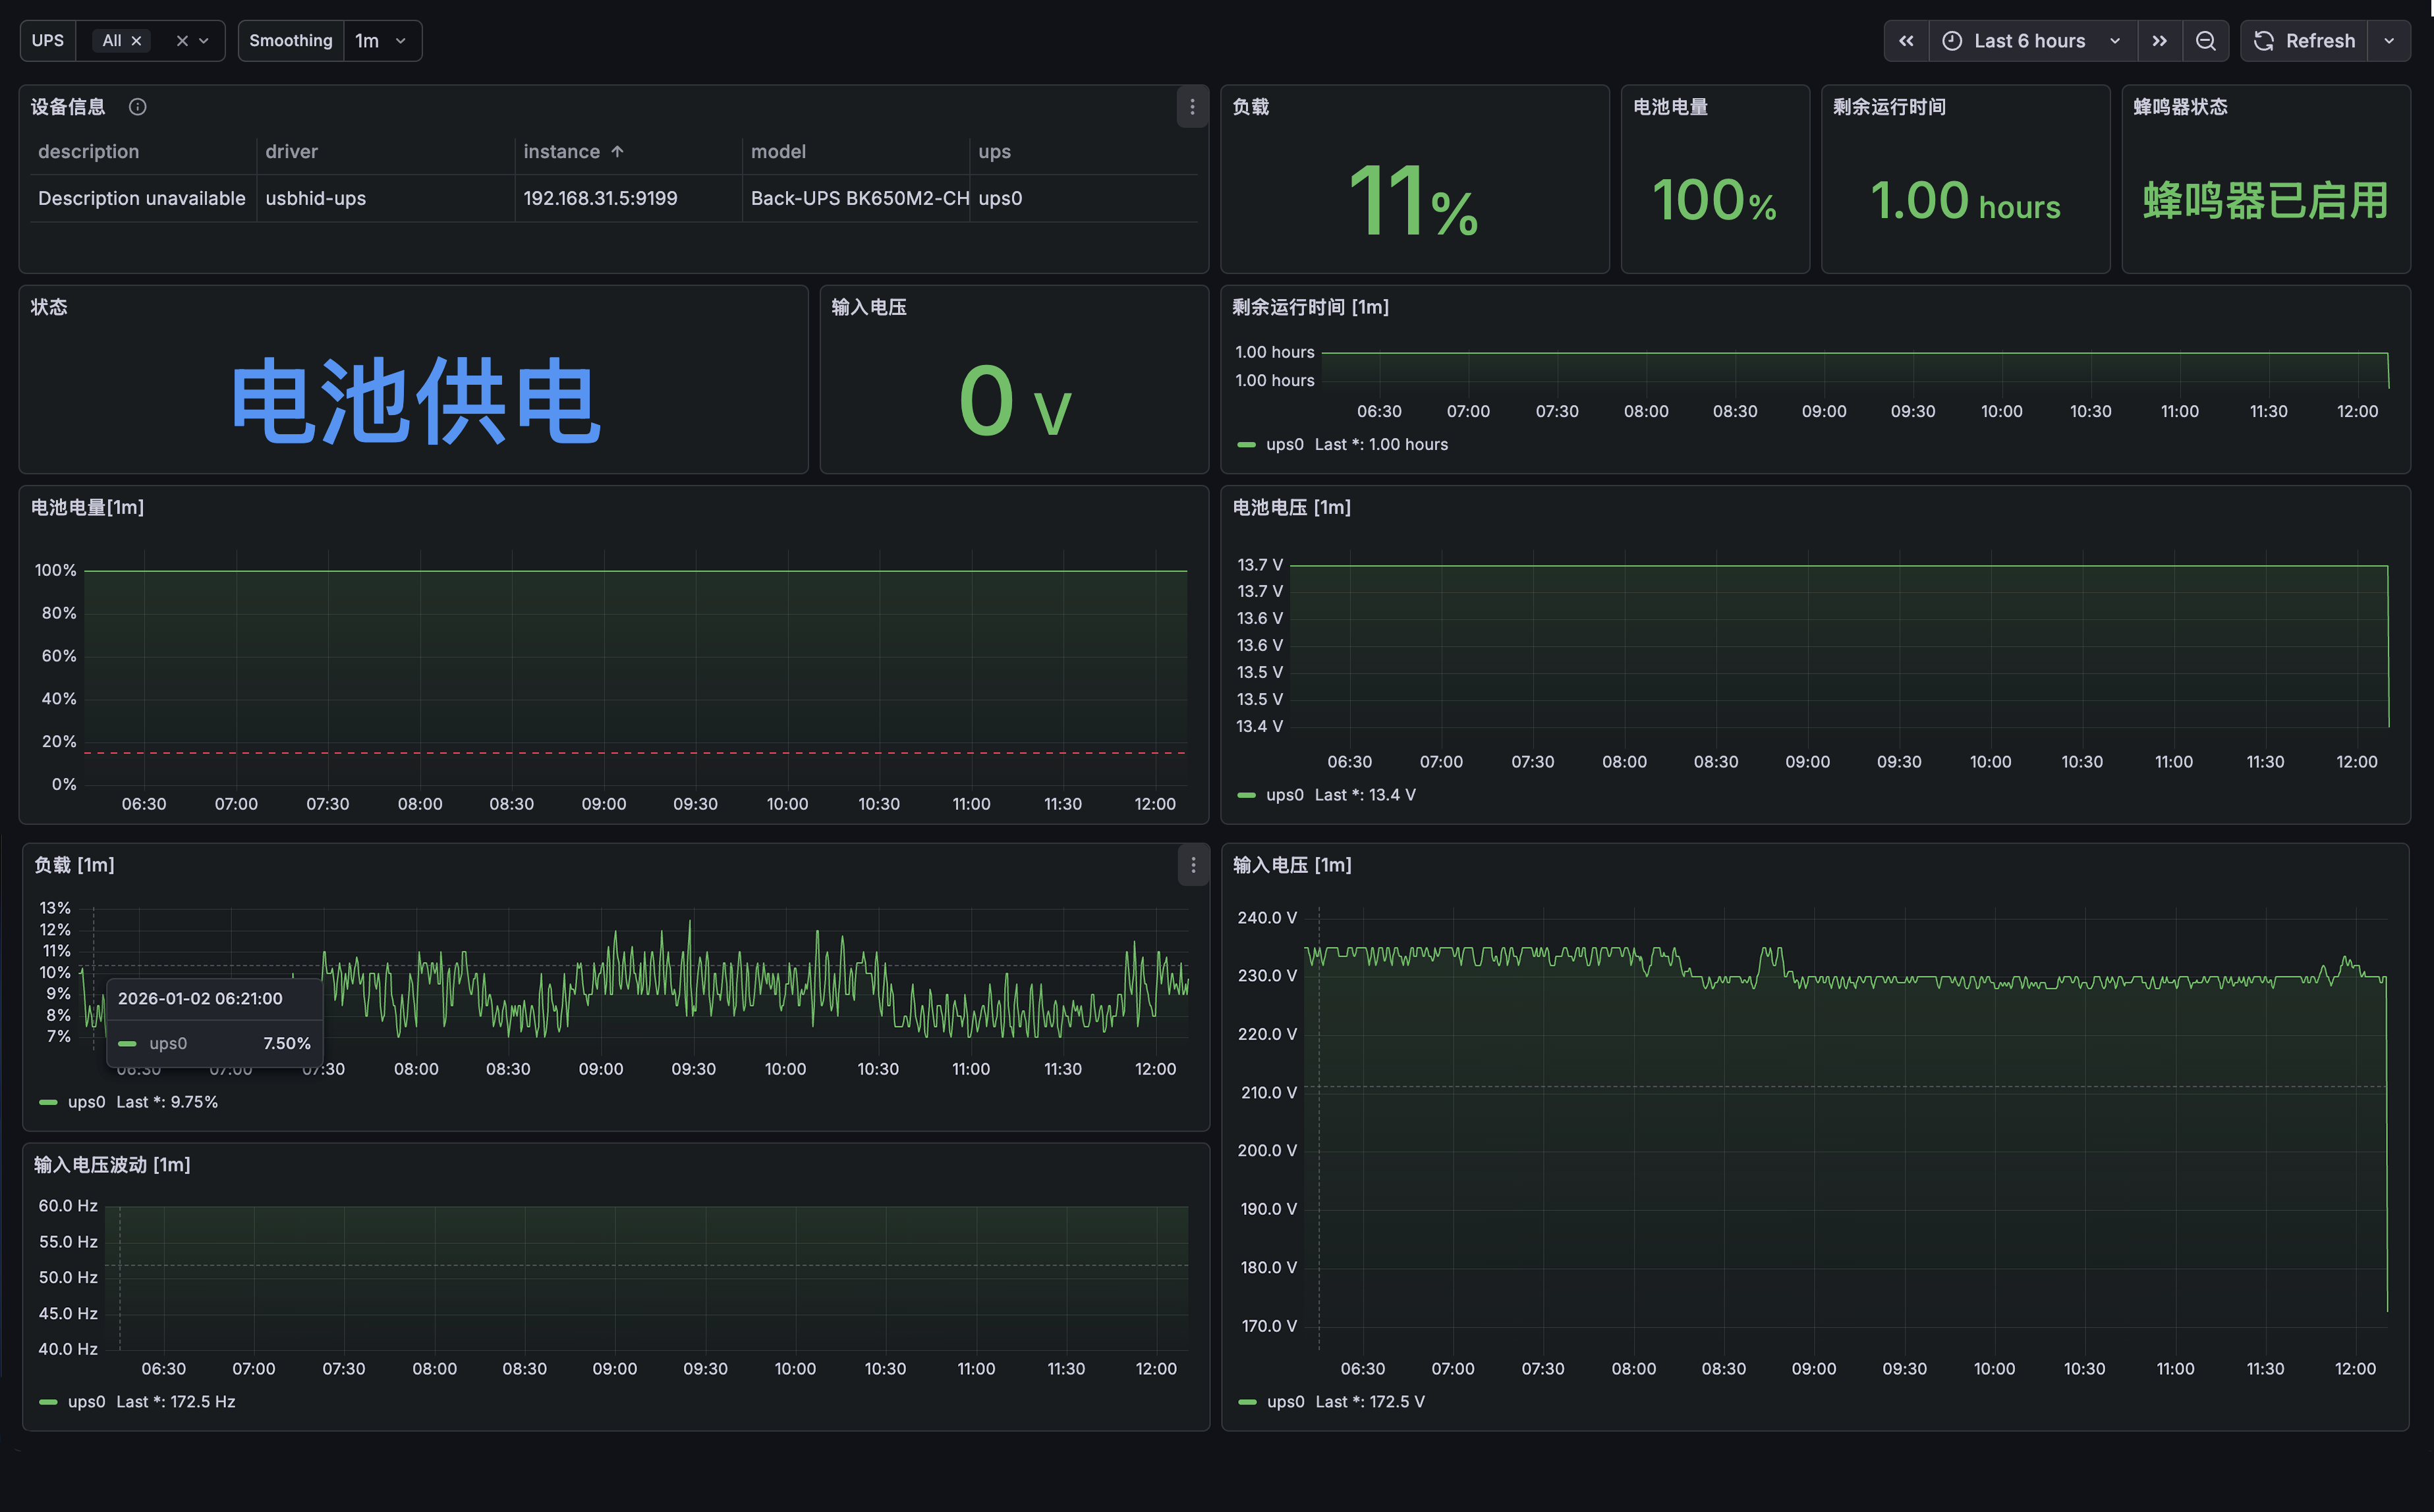The height and width of the screenshot is (1512, 2434).
Task: Click ups0 color swatch in 负载 legend
Action: coord(48,1102)
